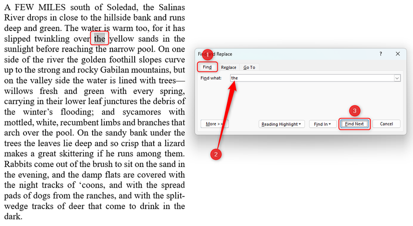Viewport: 413px width, 226px height.
Task: Open the Reading Highlight dropdown
Action: [x=281, y=124]
